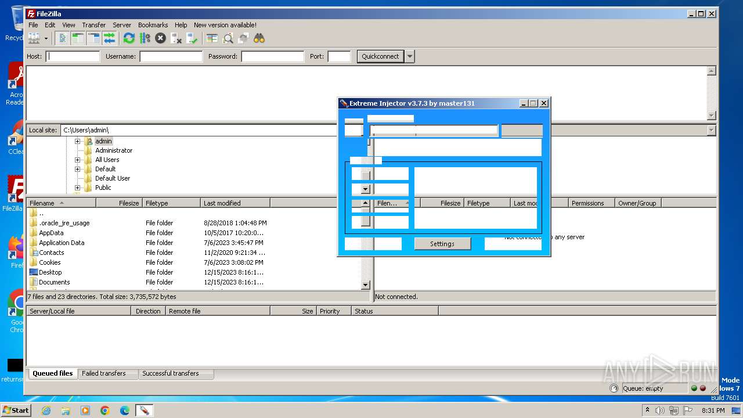Toggle synchronized browsing in the toolbar
The image size is (743, 418).
pyautogui.click(x=243, y=38)
